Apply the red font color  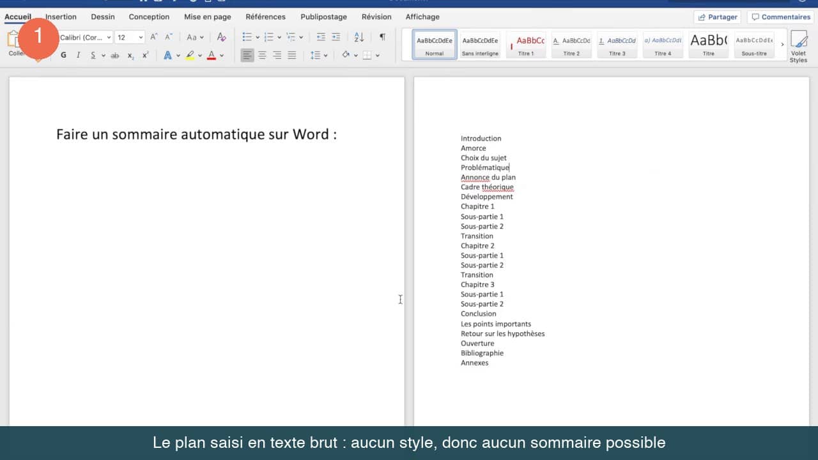pyautogui.click(x=212, y=56)
